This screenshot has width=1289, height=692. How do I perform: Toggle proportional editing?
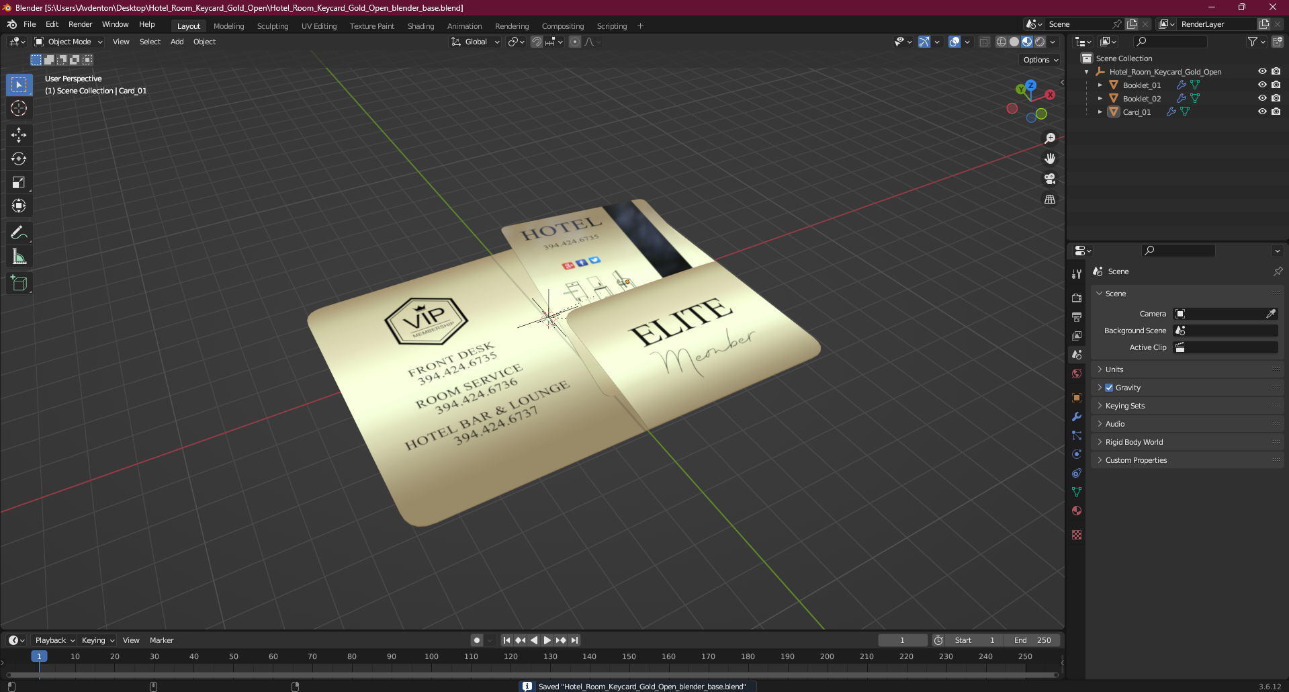point(575,42)
